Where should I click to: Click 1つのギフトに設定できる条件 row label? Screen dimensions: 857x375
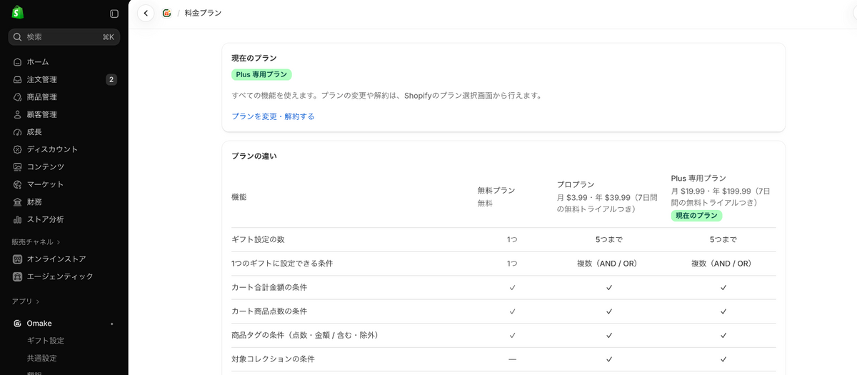pyautogui.click(x=282, y=264)
